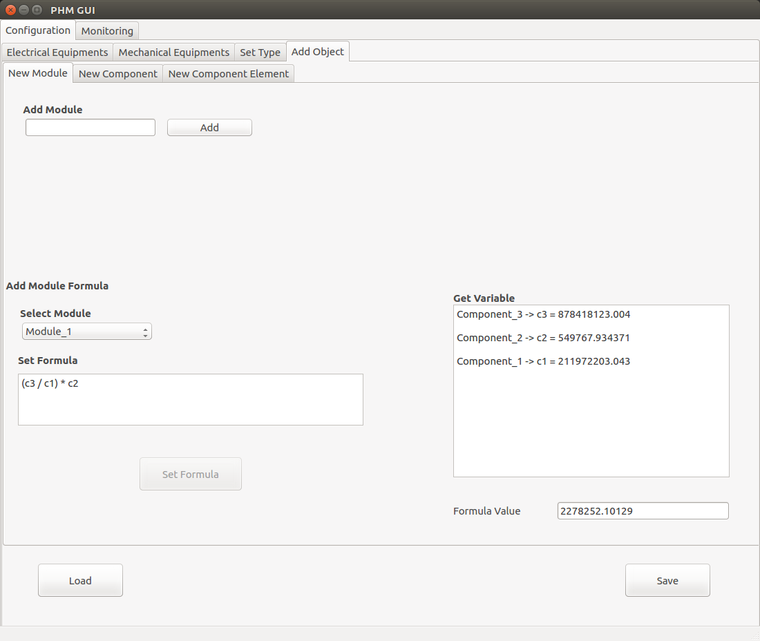Open Mechanical Equipments tab
The height and width of the screenshot is (641, 760).
174,52
